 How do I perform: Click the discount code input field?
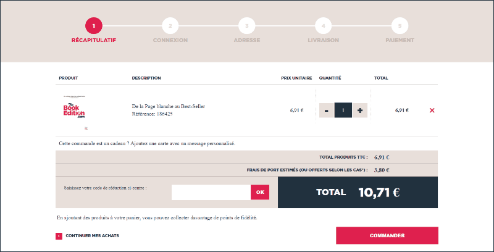click(211, 192)
